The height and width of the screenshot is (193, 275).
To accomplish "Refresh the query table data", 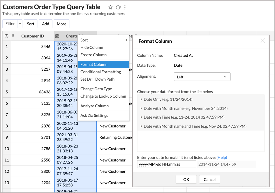I will point(118,7).
